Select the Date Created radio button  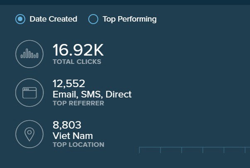[x=20, y=19]
